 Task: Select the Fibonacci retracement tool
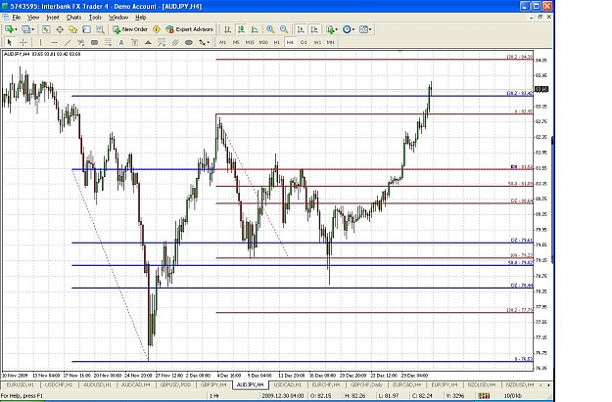coord(108,42)
